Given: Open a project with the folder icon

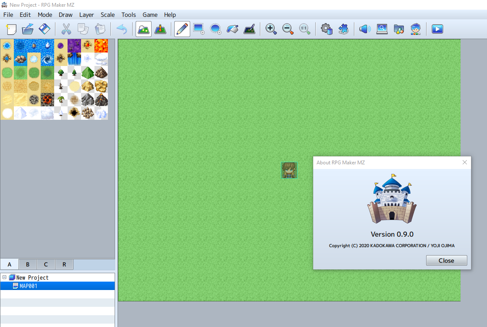Looking at the screenshot, I should 28,29.
